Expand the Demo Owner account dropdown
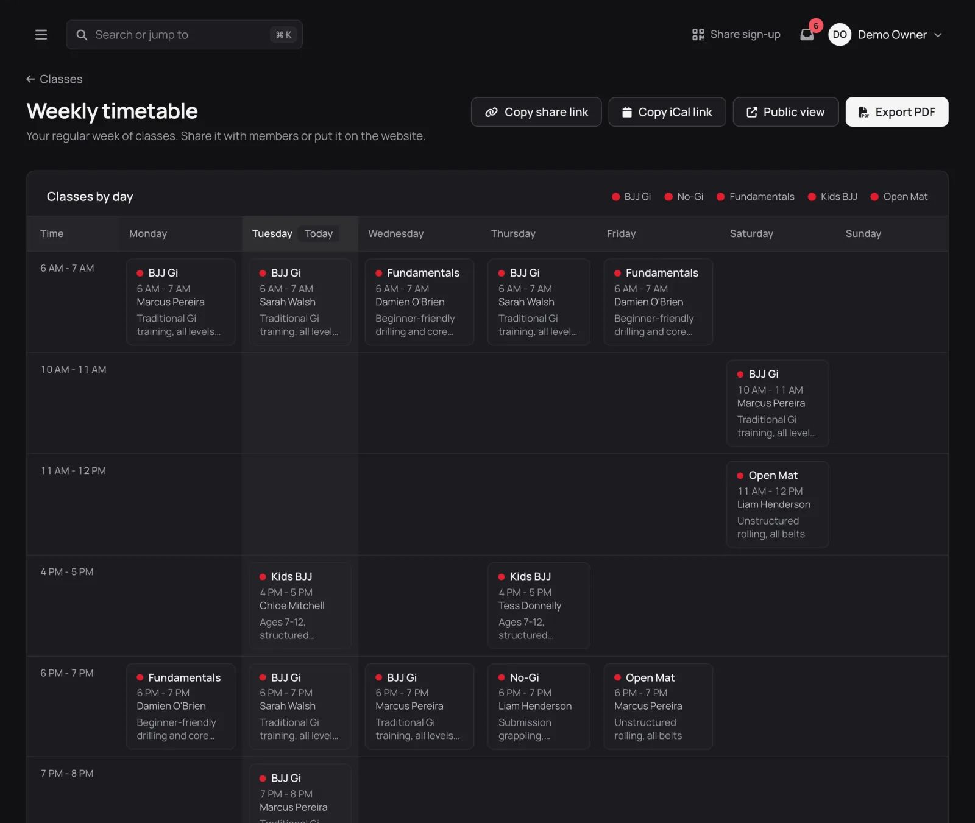Screen dimensions: 975x823 (x=885, y=35)
